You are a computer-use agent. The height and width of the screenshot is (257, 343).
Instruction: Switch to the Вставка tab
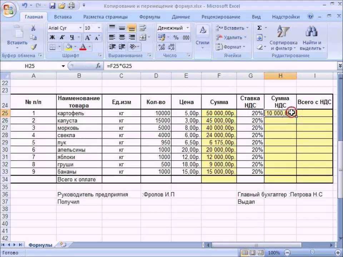click(x=63, y=17)
